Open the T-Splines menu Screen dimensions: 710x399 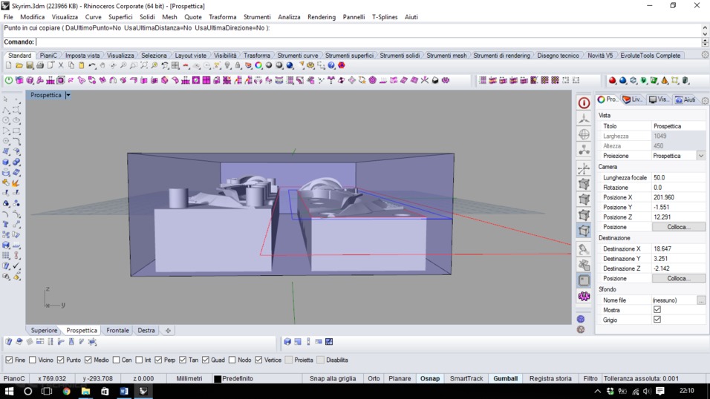(385, 17)
